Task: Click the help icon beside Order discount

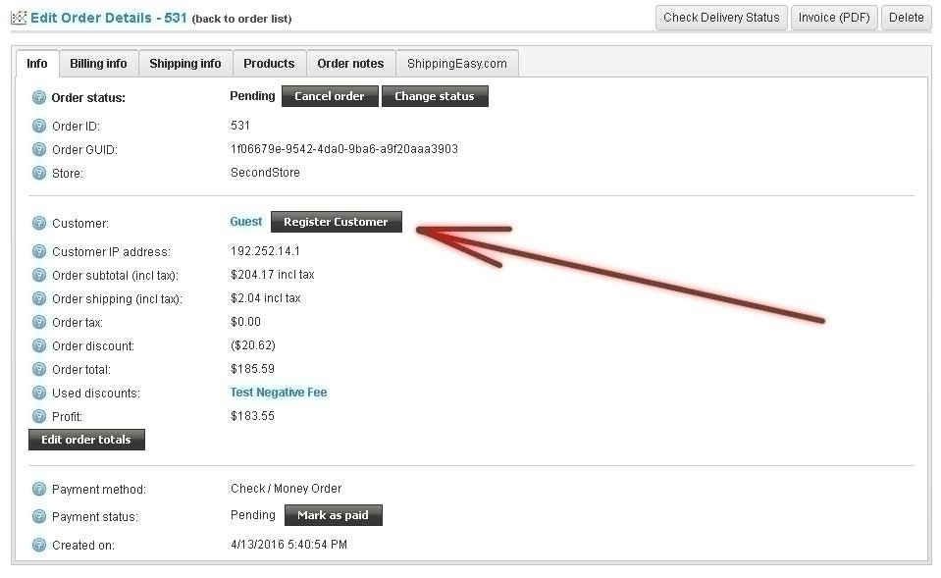Action: click(39, 345)
